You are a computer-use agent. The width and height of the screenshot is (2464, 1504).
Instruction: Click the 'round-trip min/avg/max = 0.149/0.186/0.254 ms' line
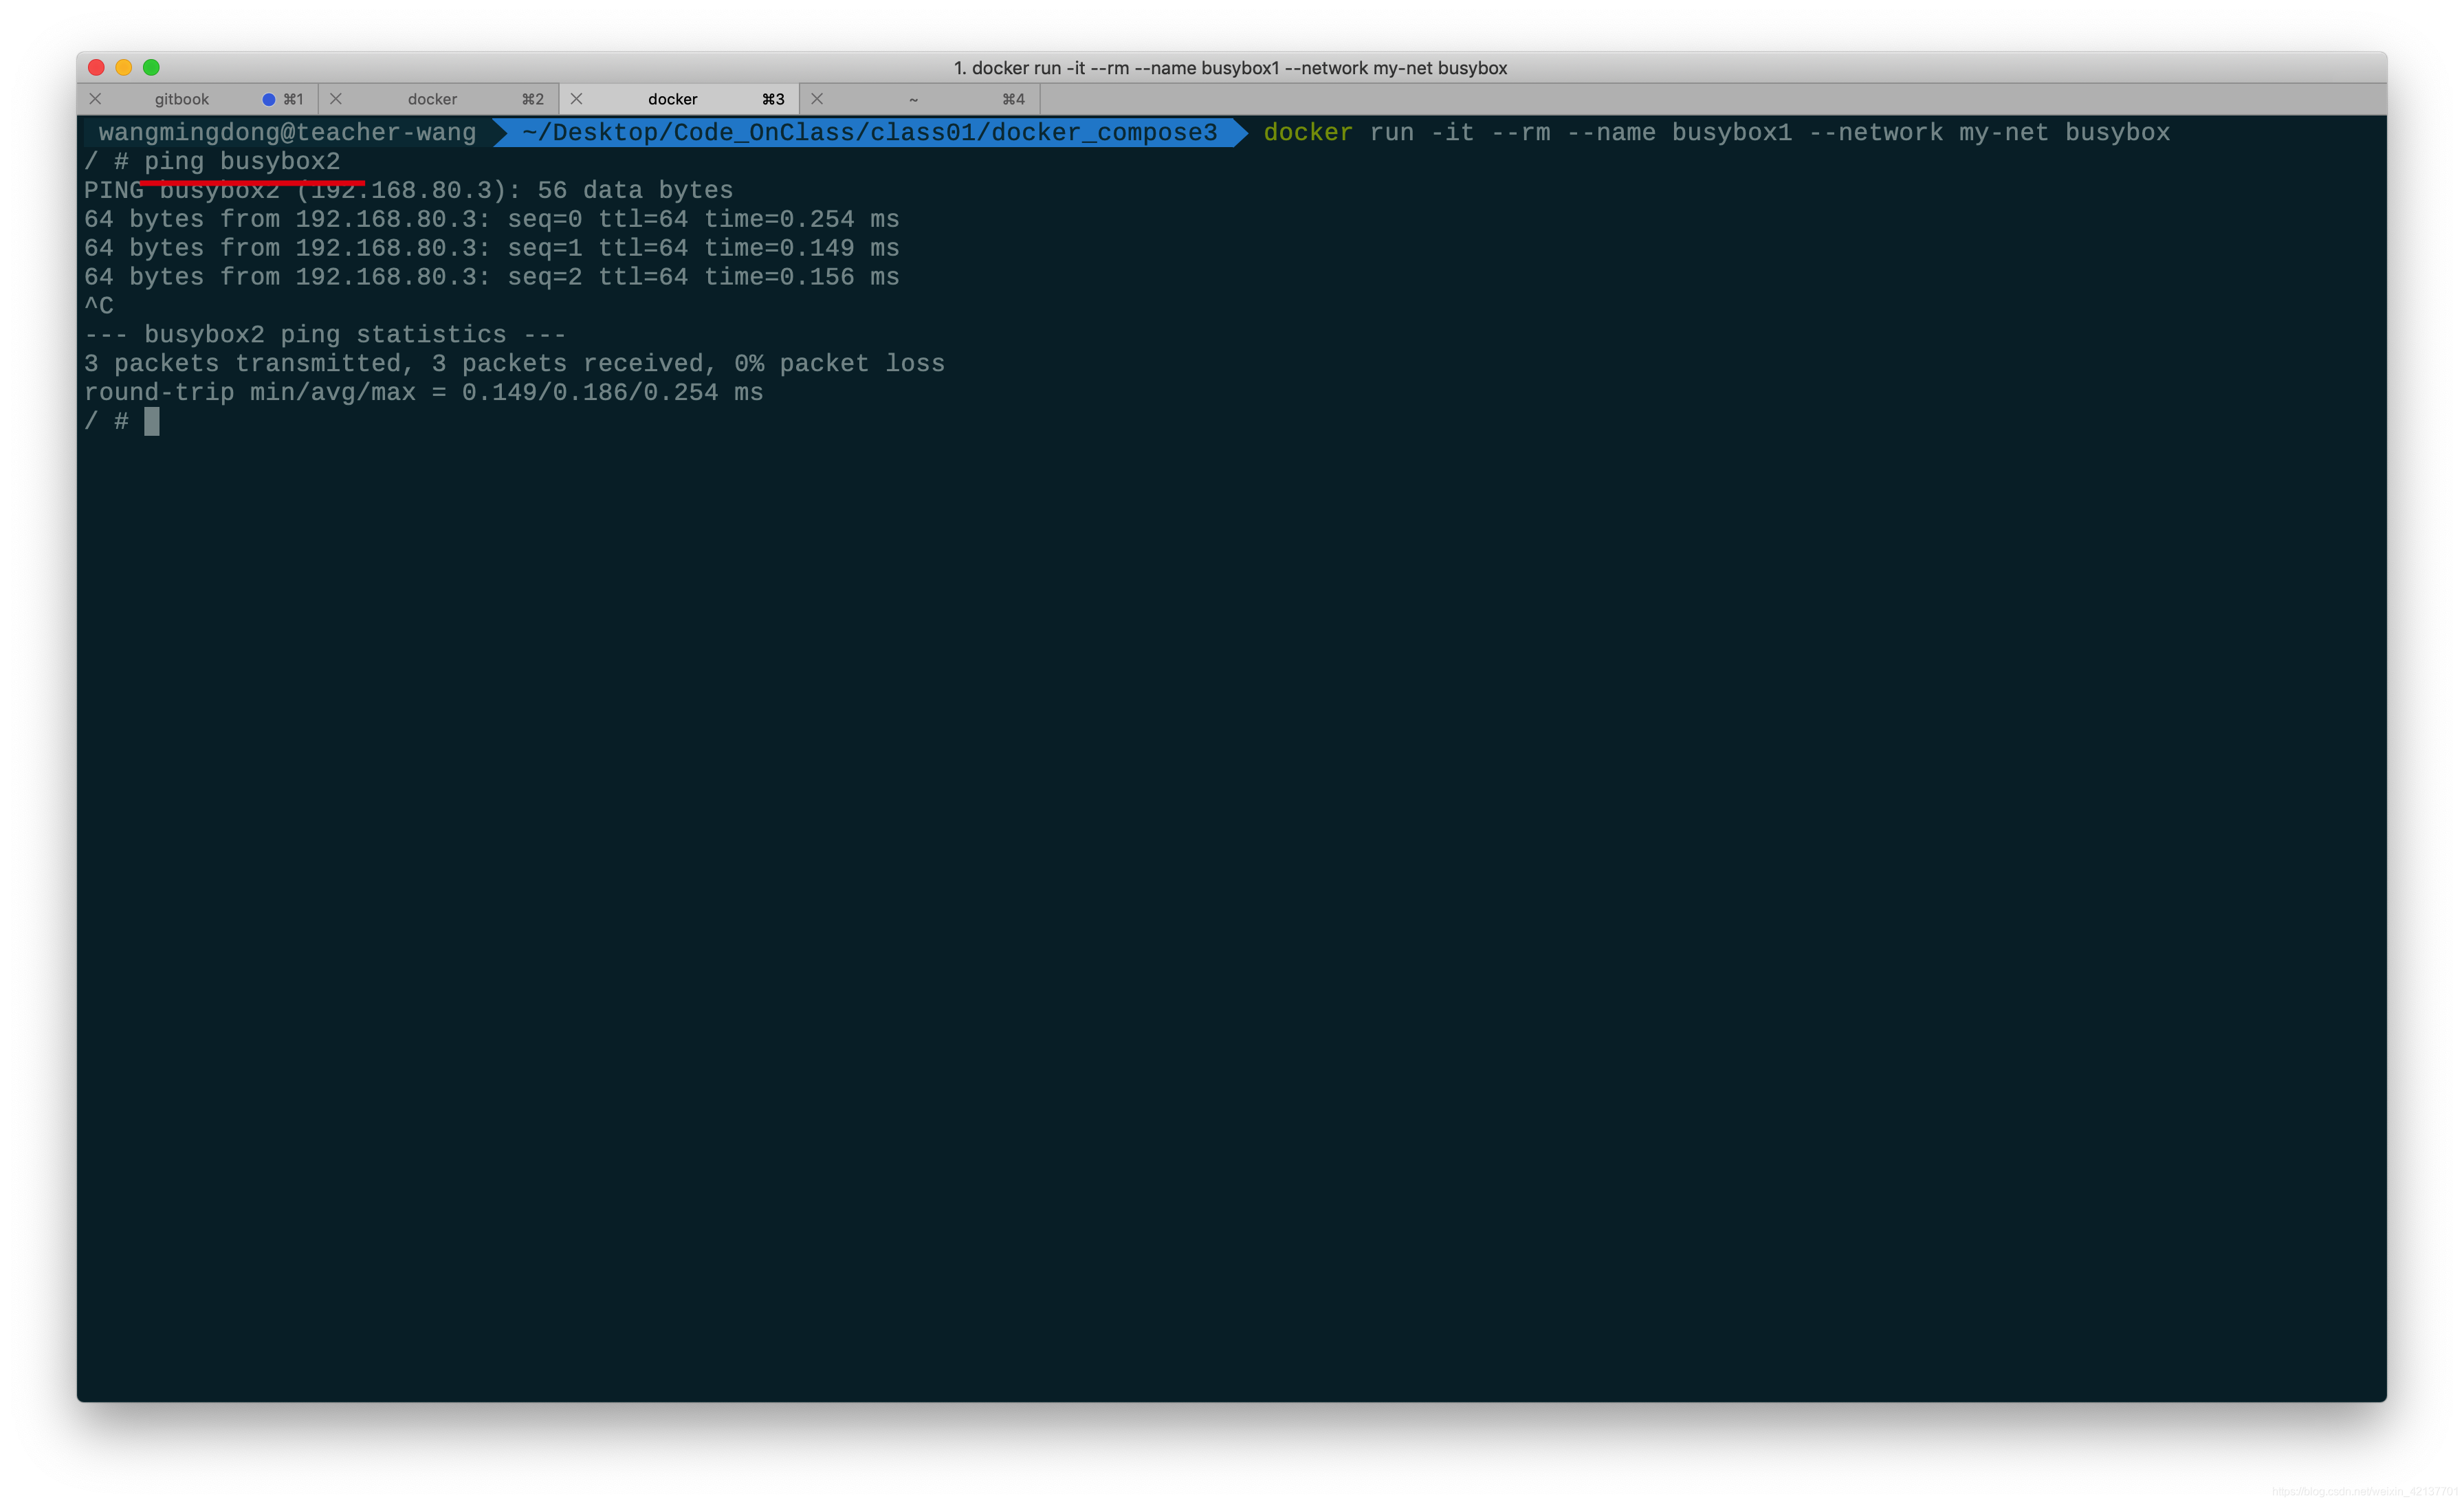(423, 393)
